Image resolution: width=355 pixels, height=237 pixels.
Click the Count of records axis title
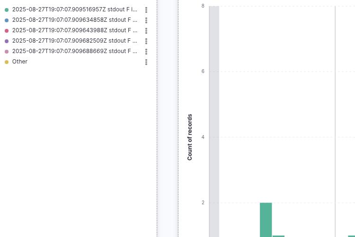190,137
